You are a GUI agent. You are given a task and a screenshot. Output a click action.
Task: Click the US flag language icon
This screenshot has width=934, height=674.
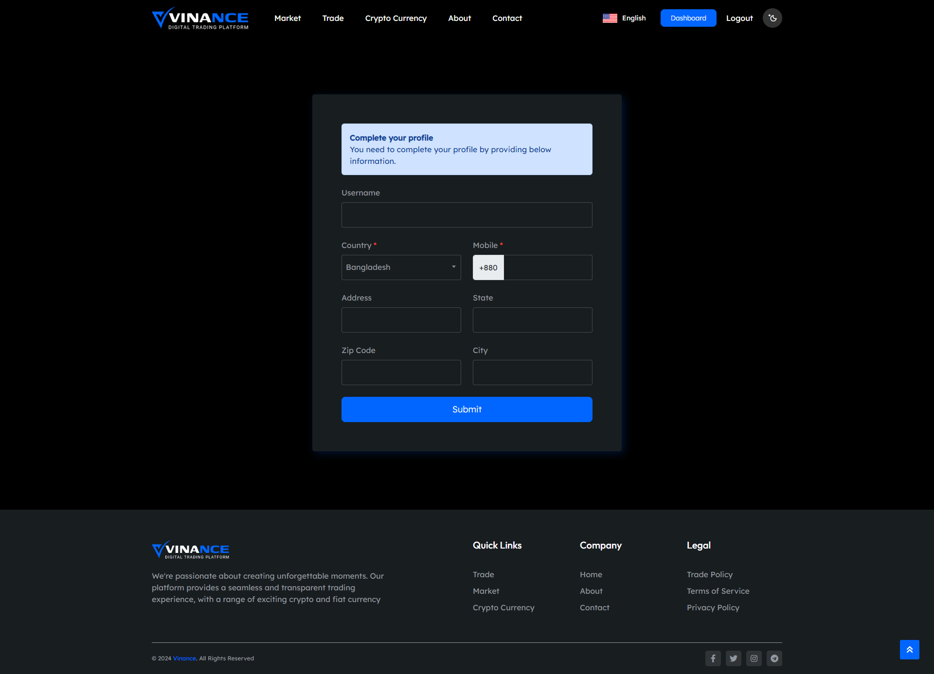(x=610, y=18)
